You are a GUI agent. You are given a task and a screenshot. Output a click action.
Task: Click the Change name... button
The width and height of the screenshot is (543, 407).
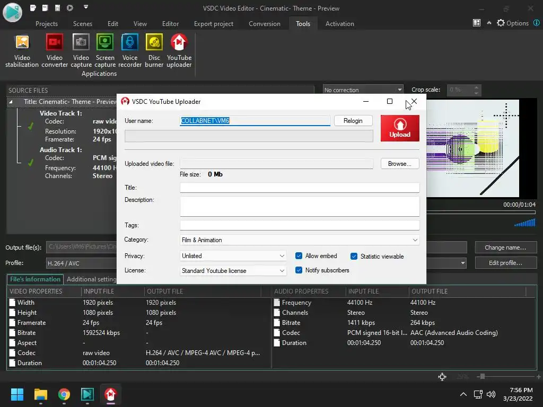click(x=505, y=247)
